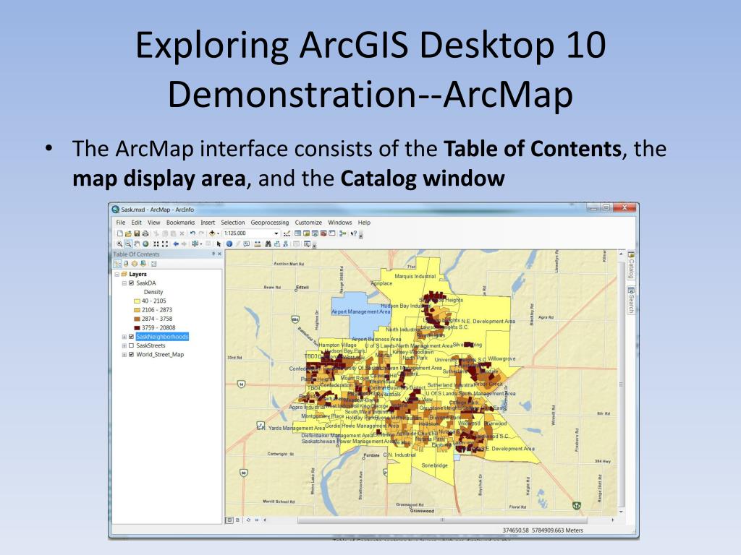Click the Full Extent globe icon

(145, 244)
